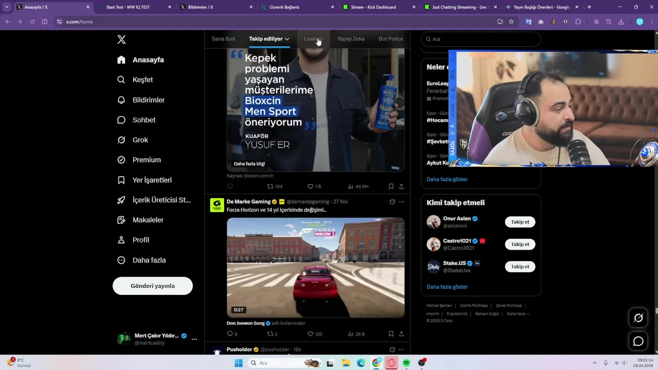The image size is (658, 370).
Task: Open Gizlilik Politikası footer link
Action: [473, 306]
